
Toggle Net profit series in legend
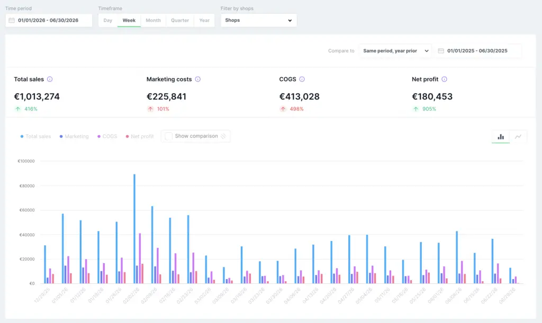[140, 136]
